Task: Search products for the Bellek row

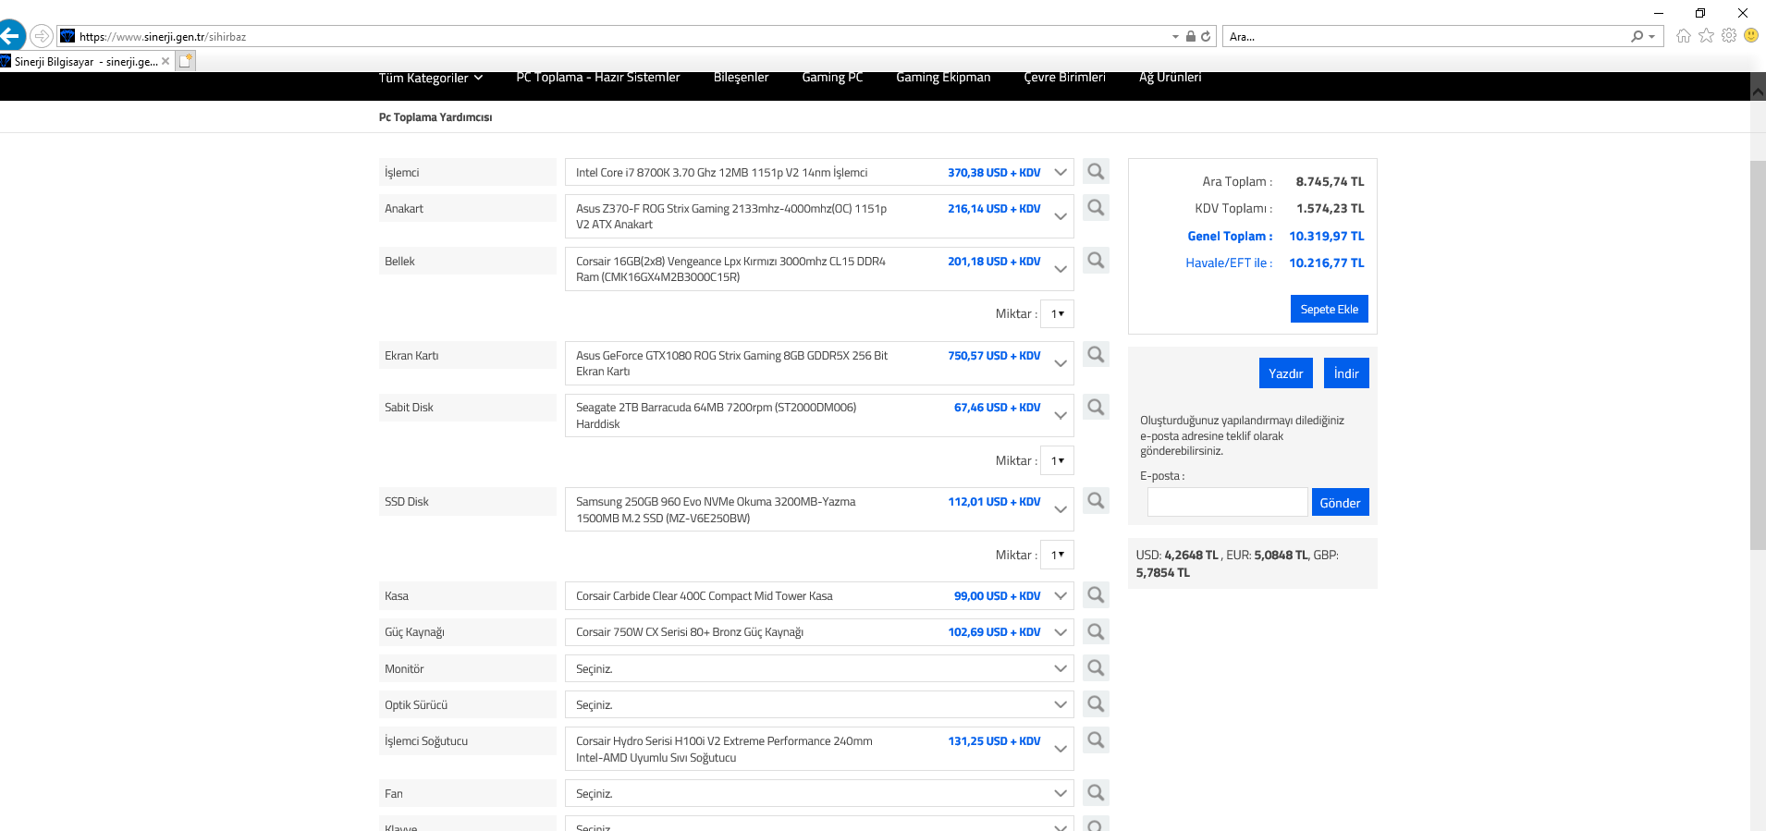Action: [x=1096, y=261]
